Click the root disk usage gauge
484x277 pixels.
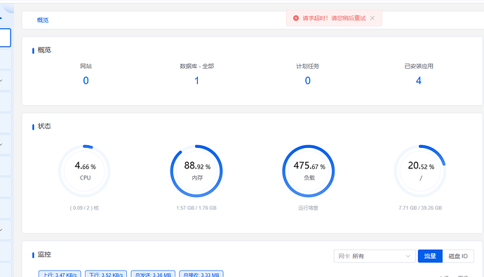420,171
